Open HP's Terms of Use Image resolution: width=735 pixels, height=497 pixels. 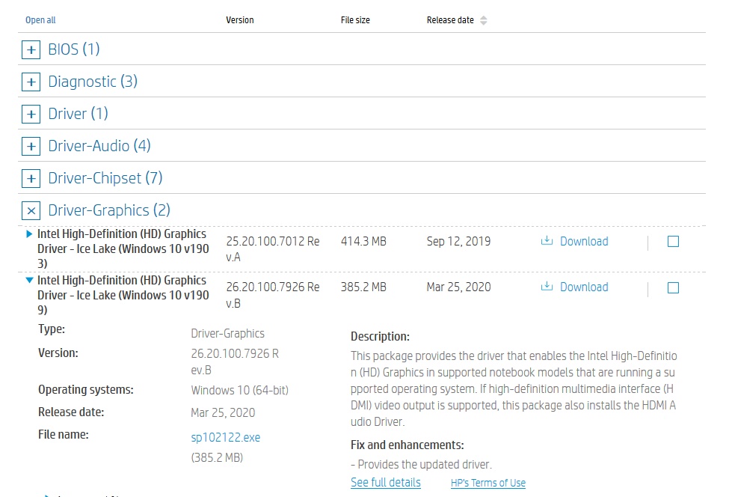(x=488, y=483)
